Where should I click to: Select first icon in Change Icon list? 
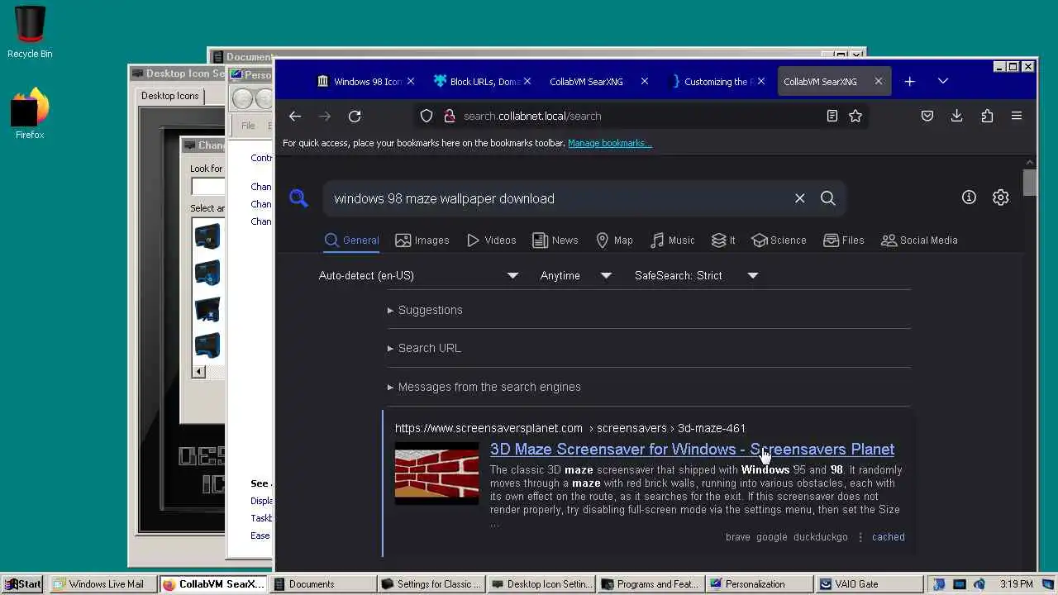[207, 236]
